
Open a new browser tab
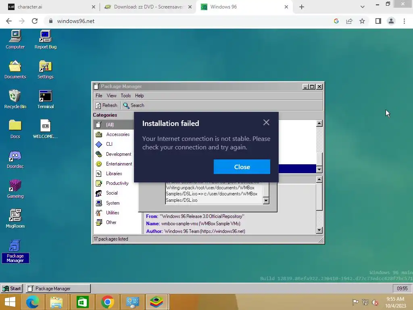point(302,7)
